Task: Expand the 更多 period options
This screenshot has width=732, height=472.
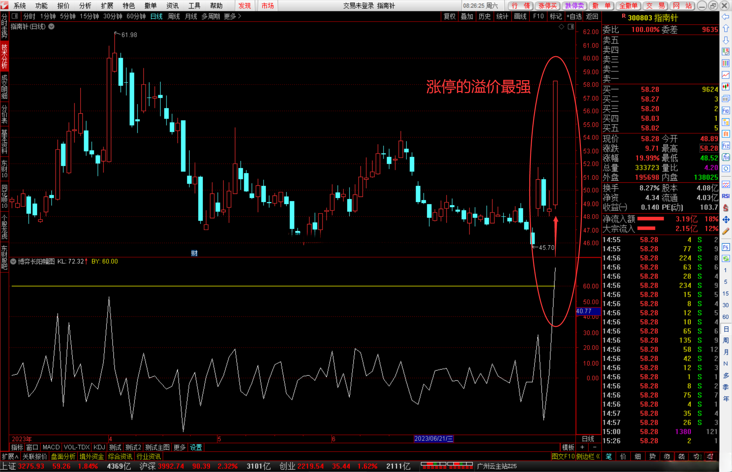Action: coord(232,16)
